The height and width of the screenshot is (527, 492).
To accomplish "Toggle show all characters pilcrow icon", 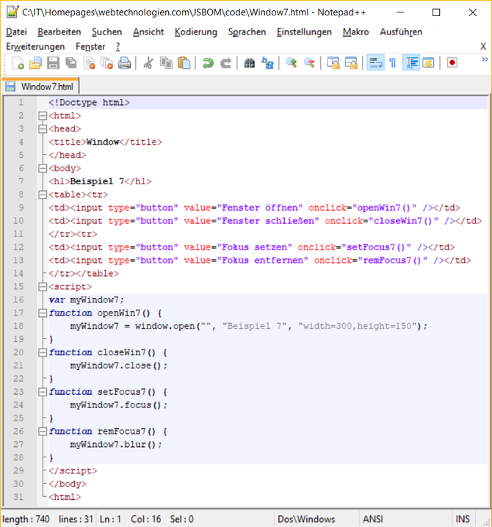I will pyautogui.click(x=392, y=63).
